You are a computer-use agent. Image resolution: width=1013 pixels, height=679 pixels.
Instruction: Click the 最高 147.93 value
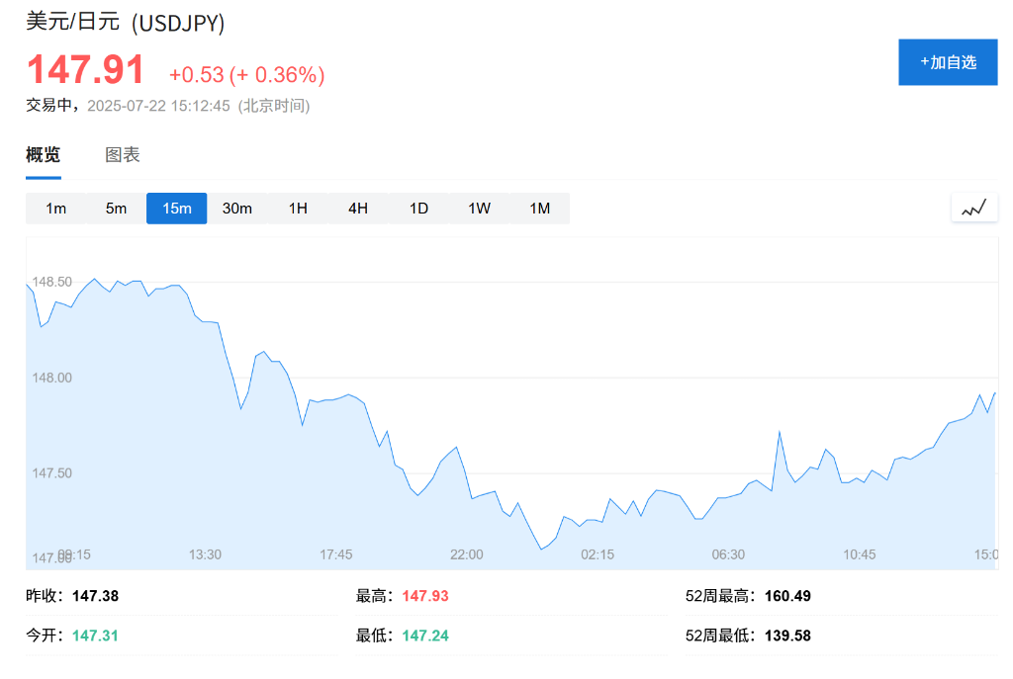pos(425,596)
